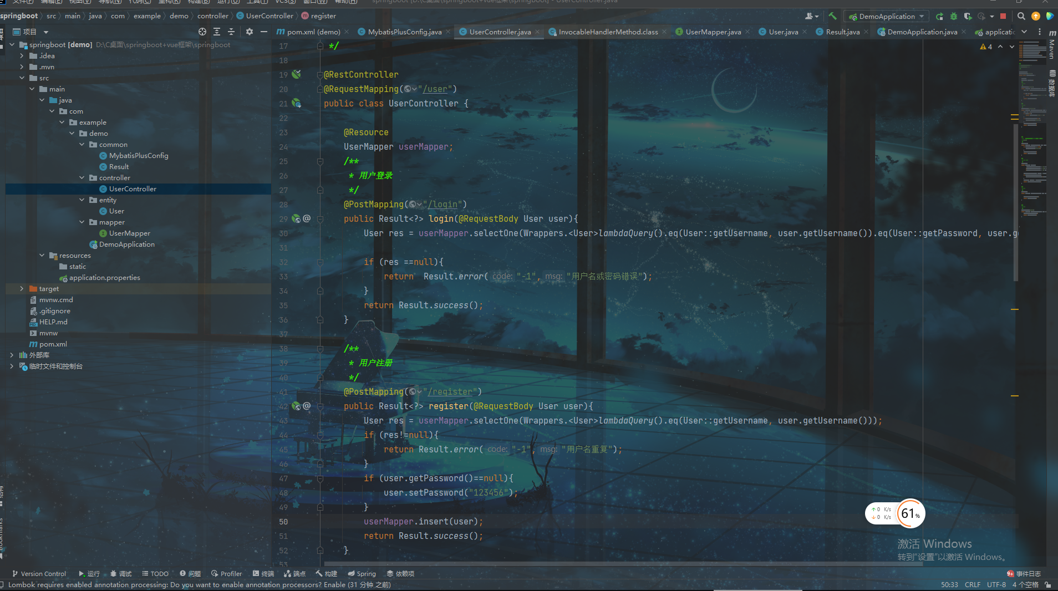Go to the previous highlighted warning arrow
Viewport: 1058px width, 591px height.
(1000, 47)
